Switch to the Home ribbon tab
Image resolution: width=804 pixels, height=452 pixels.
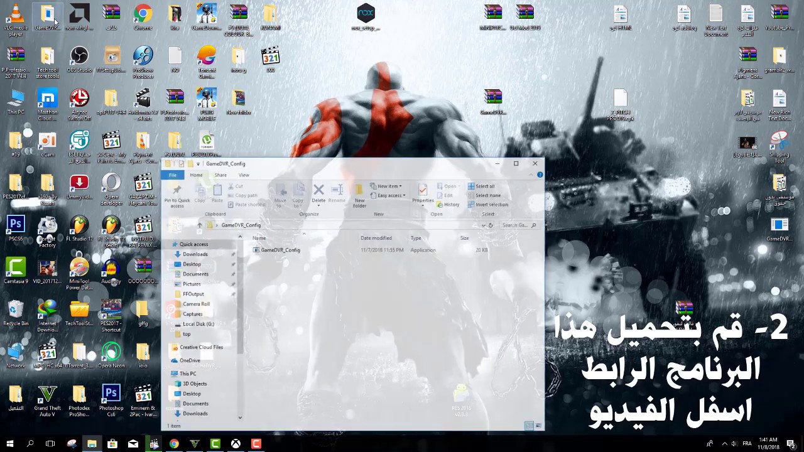coord(196,175)
